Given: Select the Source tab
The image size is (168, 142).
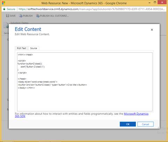Looking at the screenshot, I should click(33, 48).
